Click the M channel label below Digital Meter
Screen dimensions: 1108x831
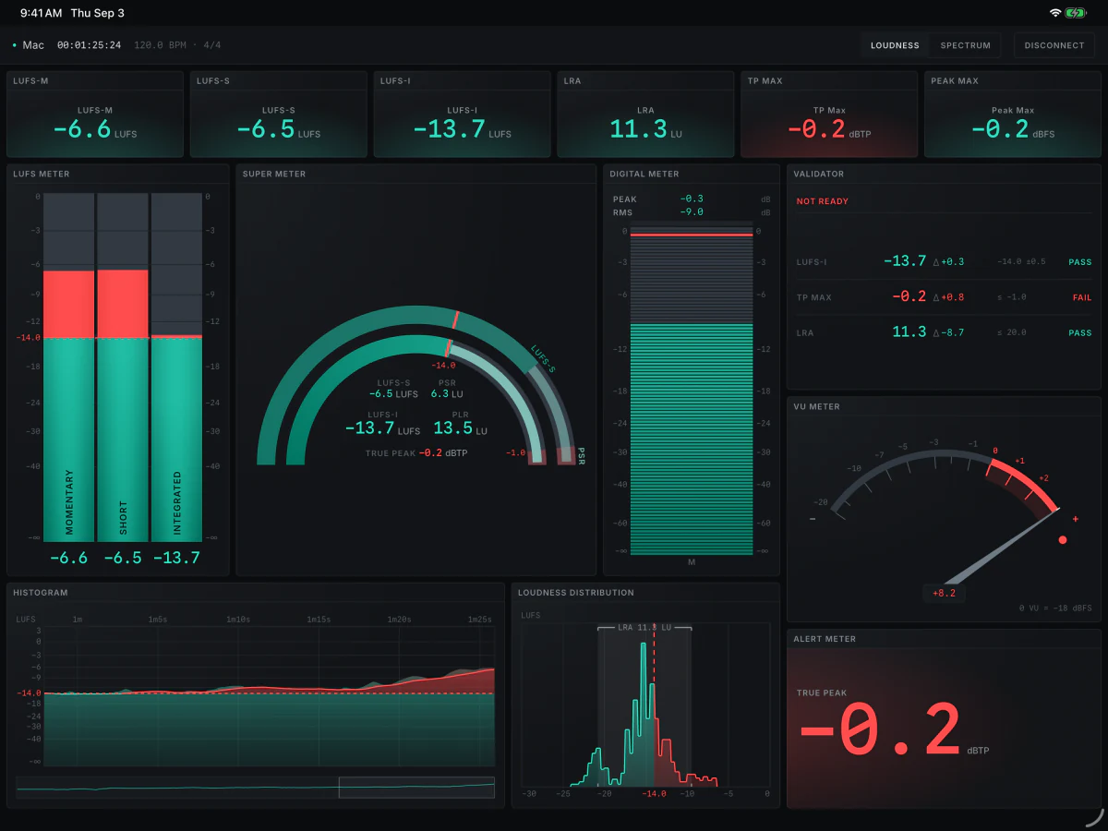coord(692,561)
